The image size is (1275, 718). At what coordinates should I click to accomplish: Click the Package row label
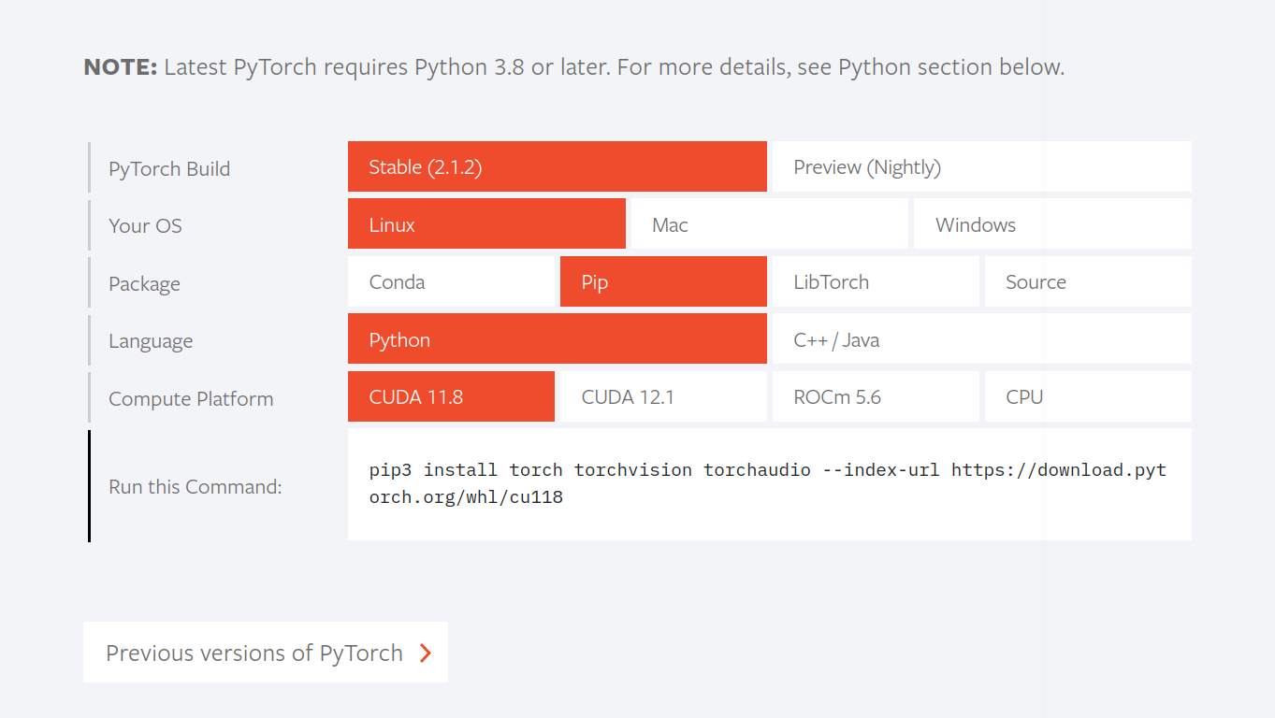click(x=144, y=284)
